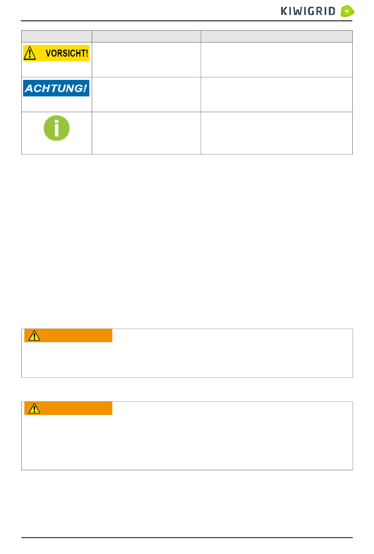Click the wide right cell of VORSICHT row
Image resolution: width=374 pixels, height=554 pixels.
pos(277,60)
